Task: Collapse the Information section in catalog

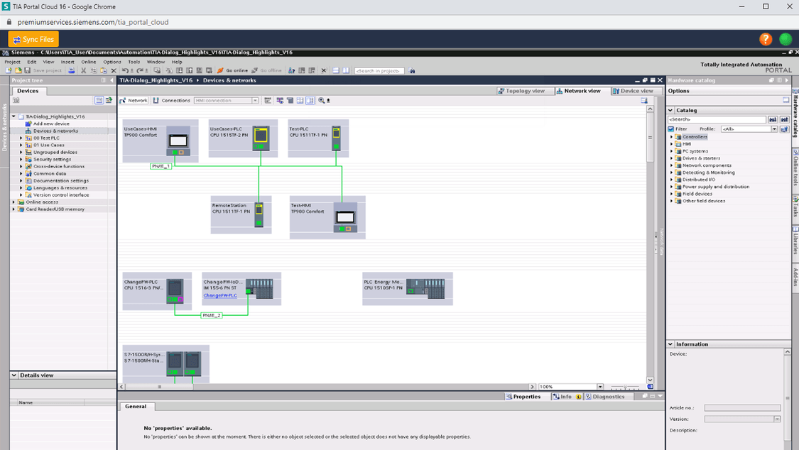Action: pyautogui.click(x=670, y=344)
